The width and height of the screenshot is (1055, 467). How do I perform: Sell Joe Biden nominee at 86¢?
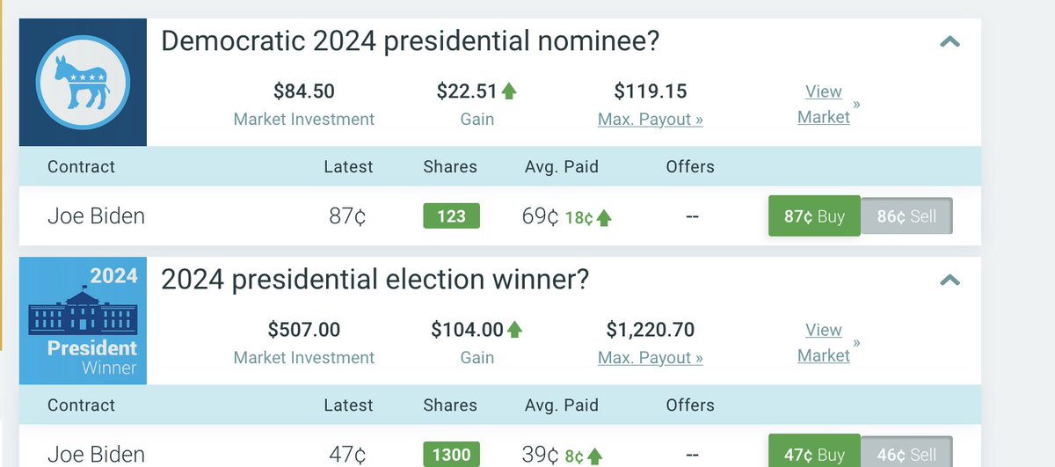coord(906,216)
